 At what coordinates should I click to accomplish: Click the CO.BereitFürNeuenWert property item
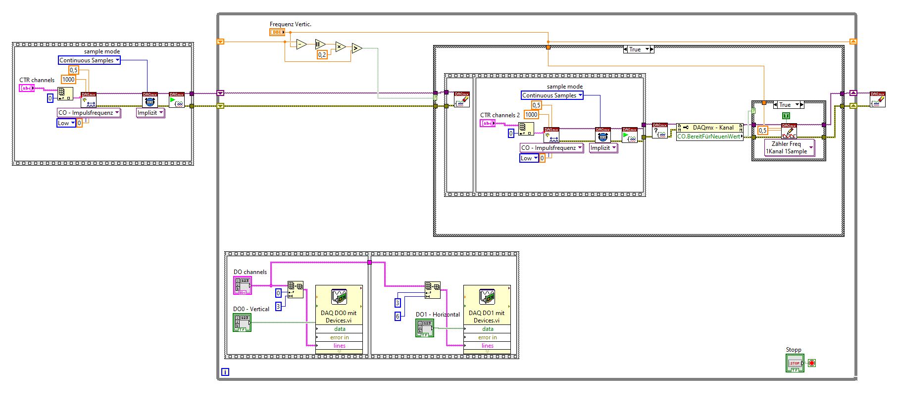[710, 137]
